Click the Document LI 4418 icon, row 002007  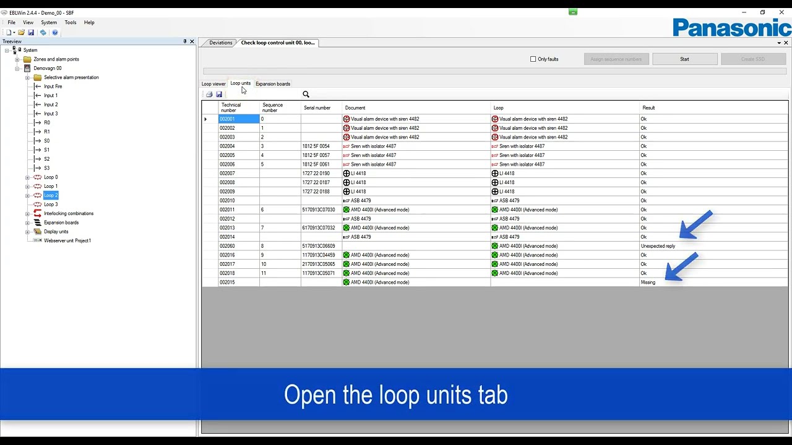click(346, 174)
